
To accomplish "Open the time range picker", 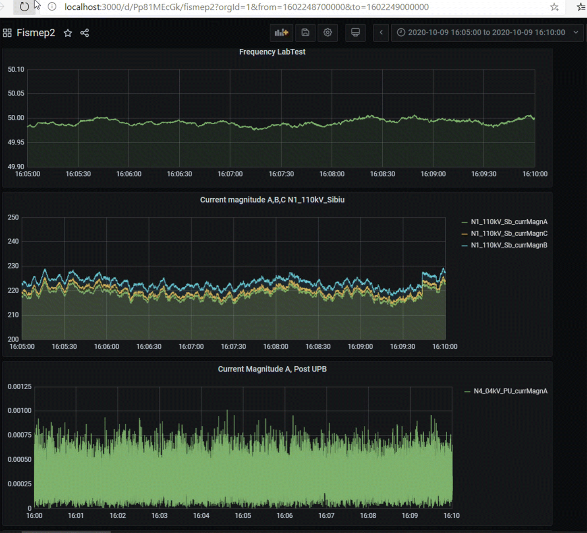I will click(487, 33).
